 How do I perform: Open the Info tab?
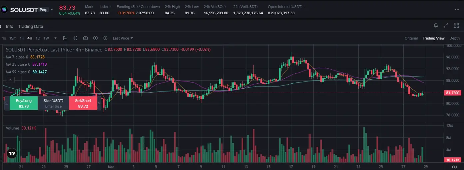[10, 26]
